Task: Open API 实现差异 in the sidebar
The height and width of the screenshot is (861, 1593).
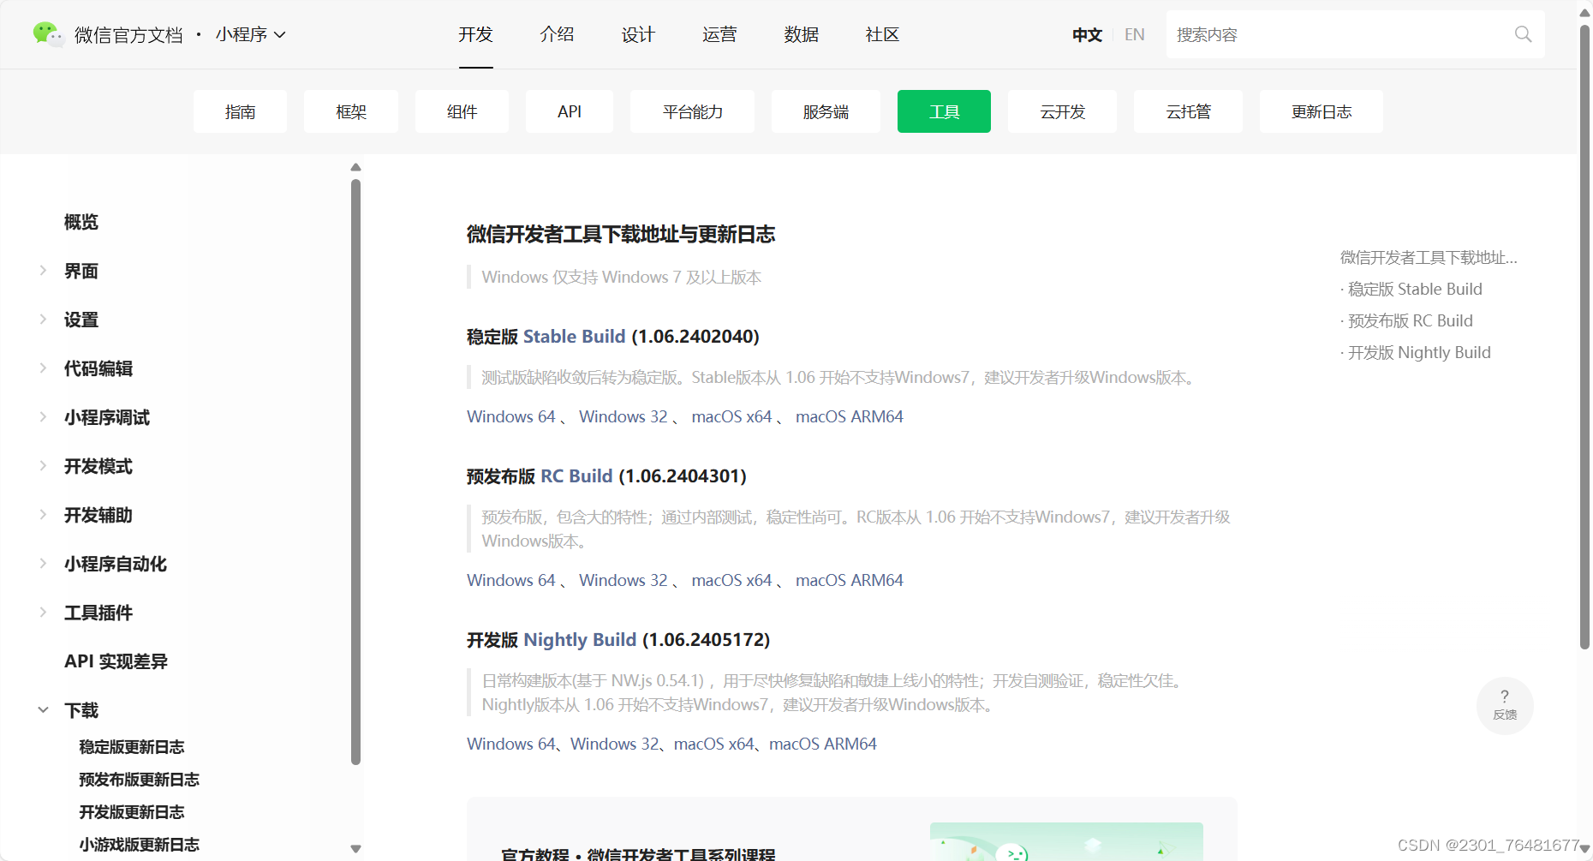Action: click(x=116, y=661)
